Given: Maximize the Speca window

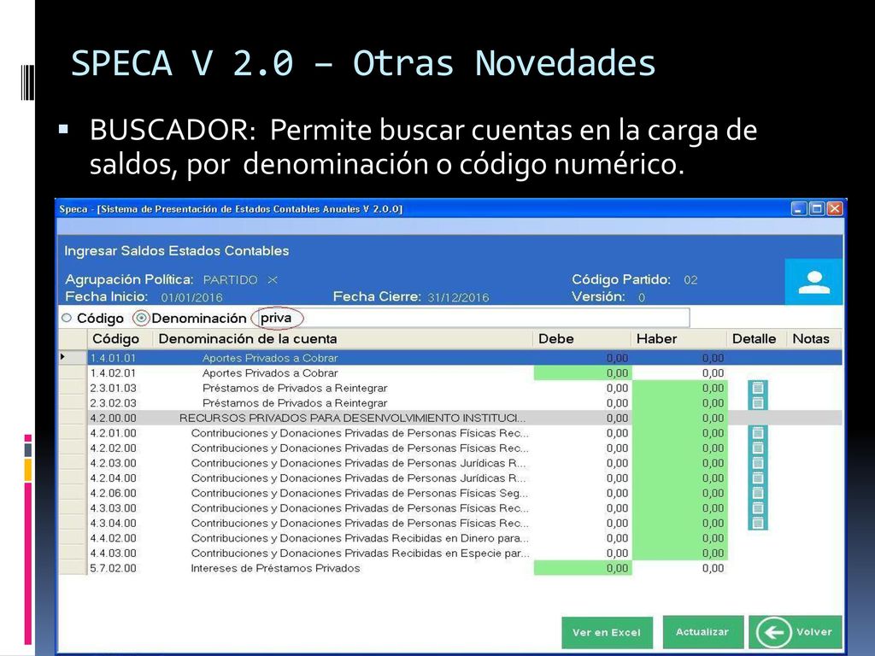Looking at the screenshot, I should click(x=817, y=209).
